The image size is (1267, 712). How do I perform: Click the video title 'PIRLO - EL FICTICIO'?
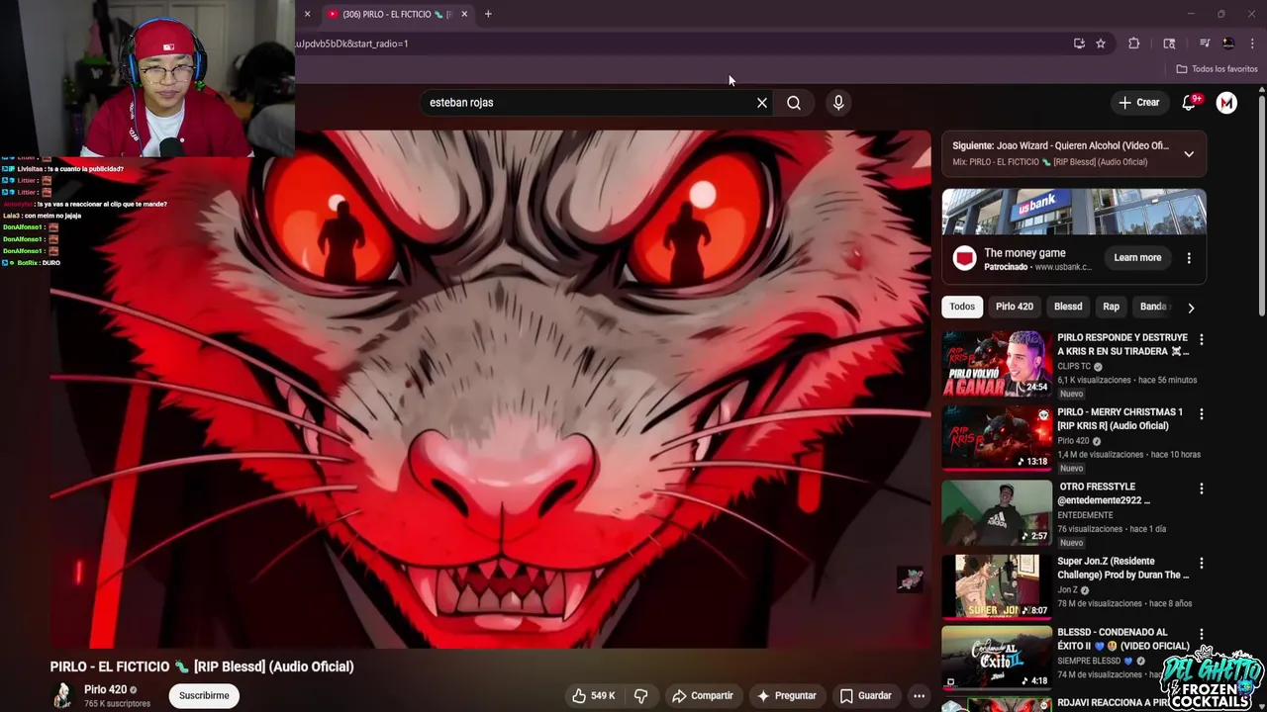point(202,667)
